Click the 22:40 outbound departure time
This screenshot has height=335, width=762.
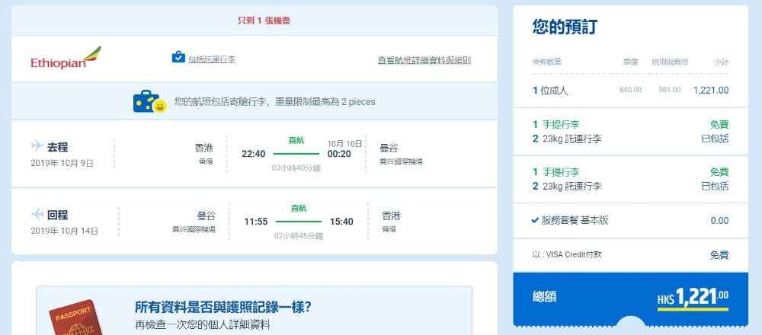point(253,154)
